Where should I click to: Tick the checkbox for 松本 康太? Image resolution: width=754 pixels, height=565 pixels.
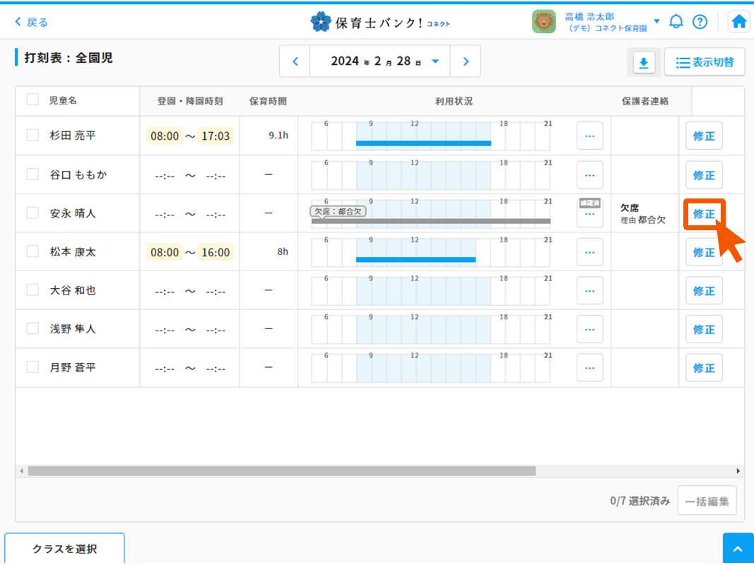pyautogui.click(x=33, y=251)
